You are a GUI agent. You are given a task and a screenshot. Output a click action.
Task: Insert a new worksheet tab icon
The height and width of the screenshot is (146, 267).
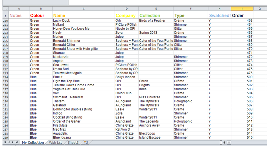(86, 142)
